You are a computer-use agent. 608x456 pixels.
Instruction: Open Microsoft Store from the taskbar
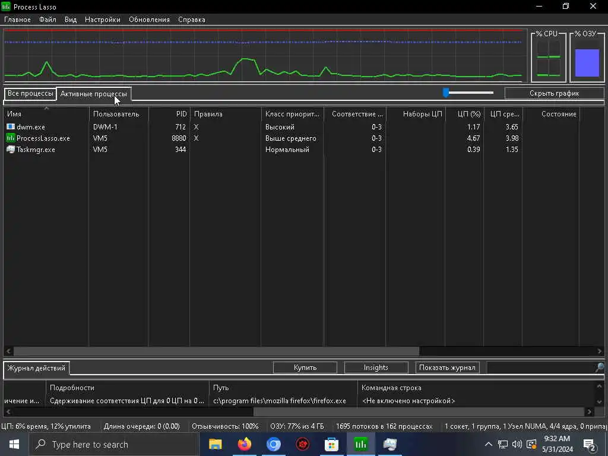(331, 444)
